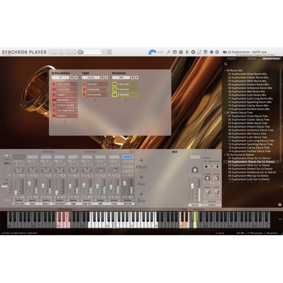Screen dimensions: 283x283
Task: Click the reverb Decay knob
Action: (216, 178)
